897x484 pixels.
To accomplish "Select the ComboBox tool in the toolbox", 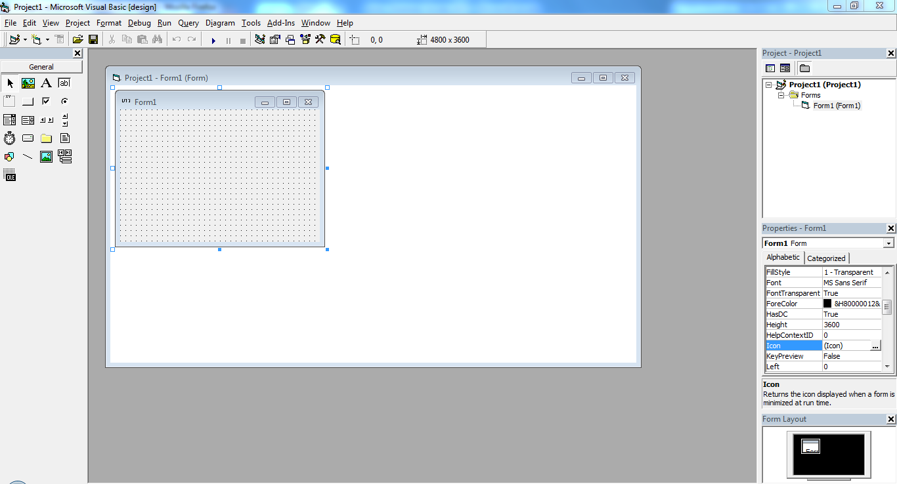I will [9, 119].
